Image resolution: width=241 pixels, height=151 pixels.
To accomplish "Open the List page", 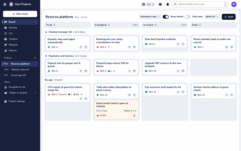I will [x=20, y=33].
